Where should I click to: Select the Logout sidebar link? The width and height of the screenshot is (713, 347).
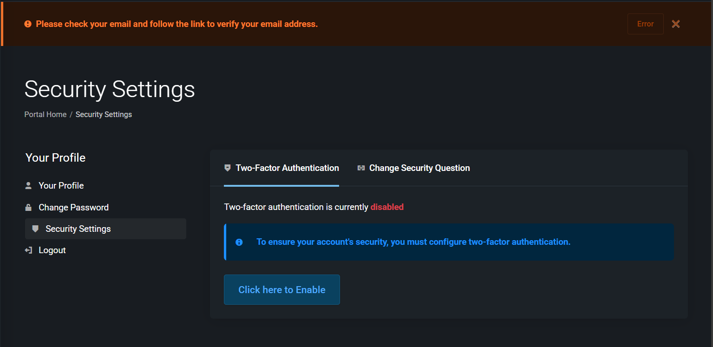pos(52,250)
